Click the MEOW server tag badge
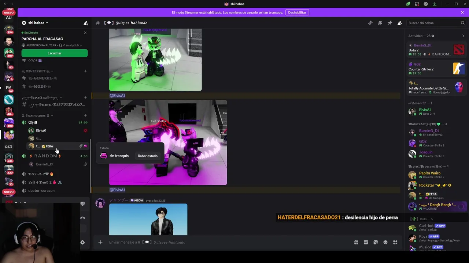The width and height of the screenshot is (469, 263). tap(137, 201)
